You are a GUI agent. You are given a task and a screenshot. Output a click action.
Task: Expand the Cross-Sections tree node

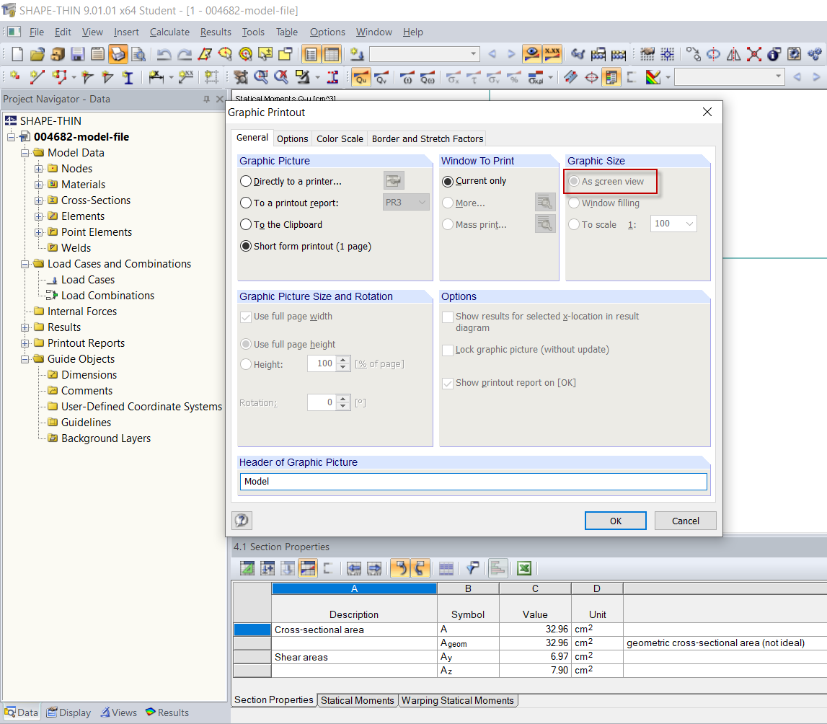[39, 200]
